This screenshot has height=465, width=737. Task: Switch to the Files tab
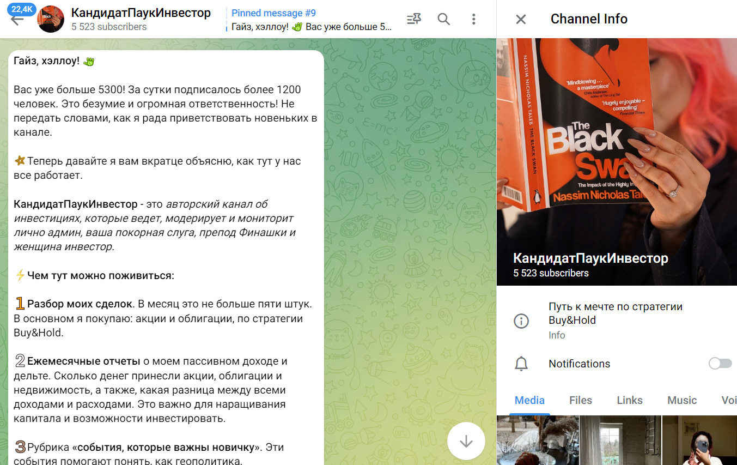581,400
